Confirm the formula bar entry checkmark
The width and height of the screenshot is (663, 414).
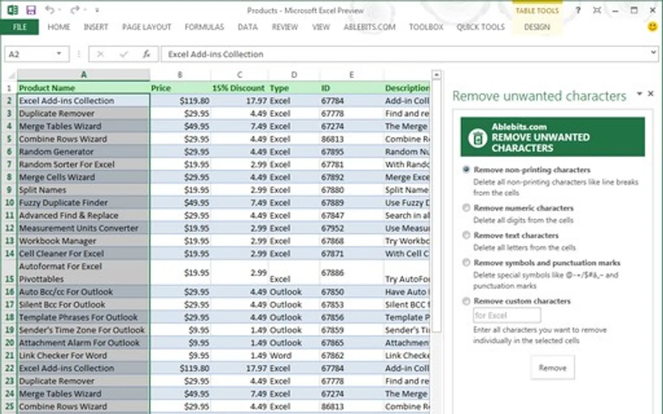point(123,54)
